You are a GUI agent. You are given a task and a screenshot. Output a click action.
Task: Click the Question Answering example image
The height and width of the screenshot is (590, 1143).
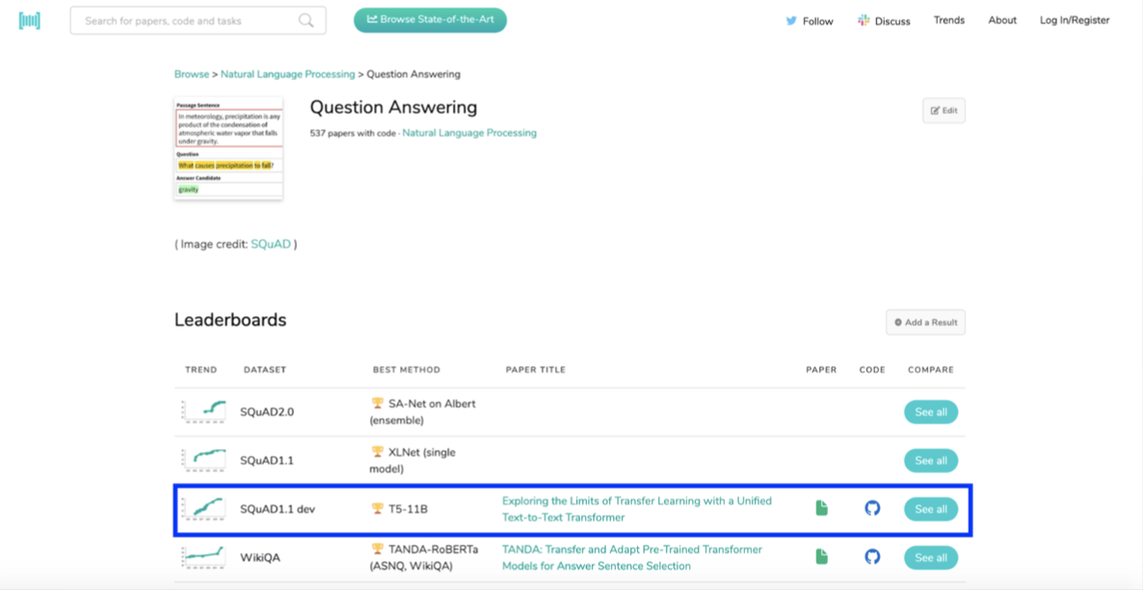(228, 148)
